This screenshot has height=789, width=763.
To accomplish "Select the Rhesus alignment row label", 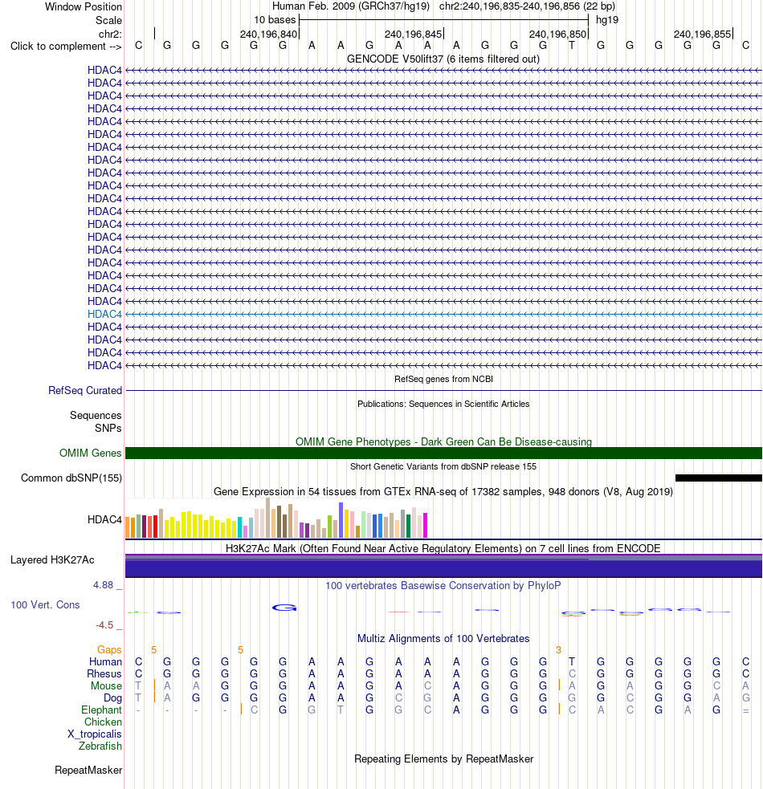I will (x=104, y=673).
